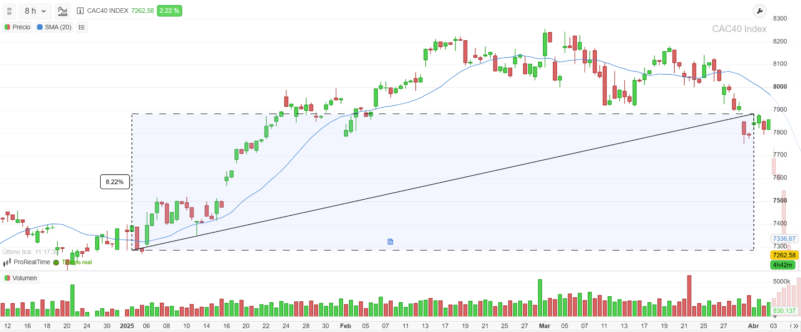Open the indicators chart icon
The height and width of the screenshot is (332, 801).
(63, 11)
